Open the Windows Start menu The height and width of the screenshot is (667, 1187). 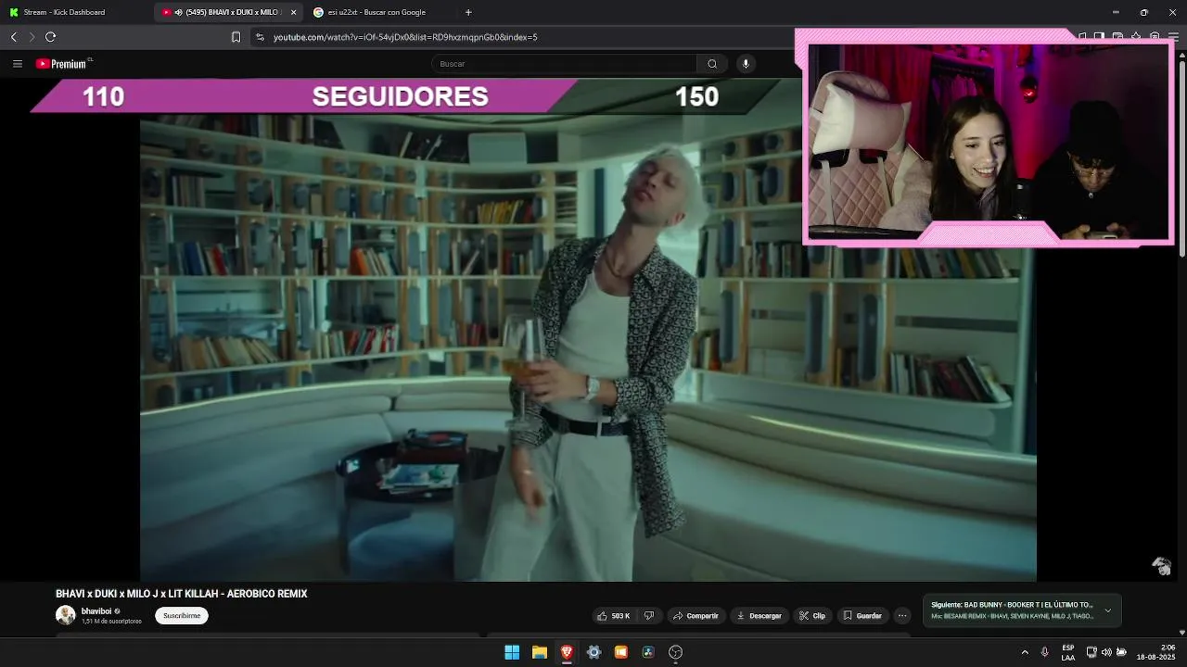tap(512, 652)
